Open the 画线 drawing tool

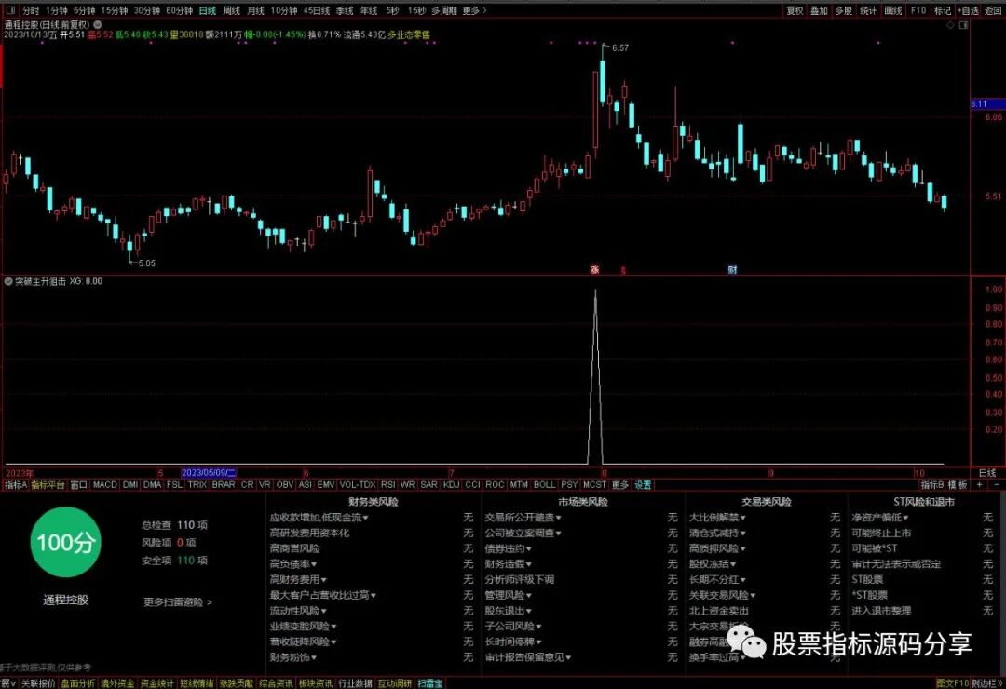pos(892,11)
